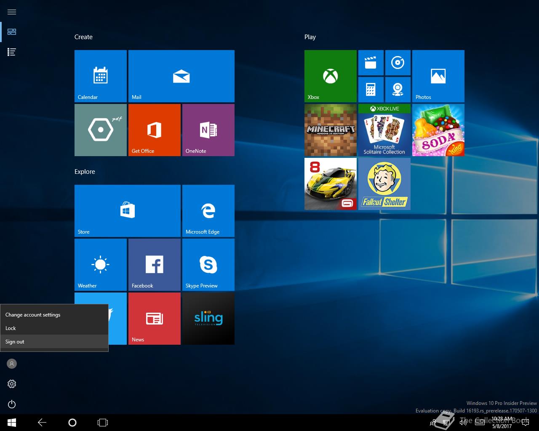Launch Skype Preview tile

coord(208,265)
